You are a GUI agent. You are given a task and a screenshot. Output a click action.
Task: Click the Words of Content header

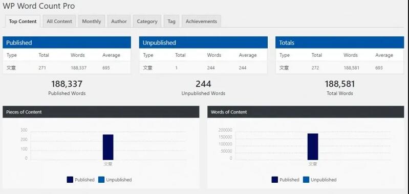306,112
